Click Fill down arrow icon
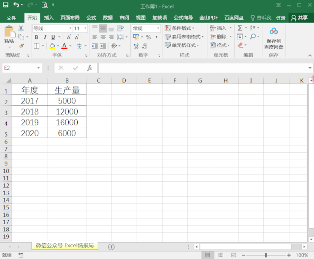The image size is (314, 259). tap(240, 37)
